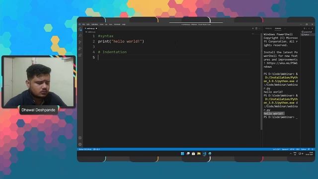The width and height of the screenshot is (318, 179).
Task: Change file encoding UTF-8
Action: tap(292, 149)
